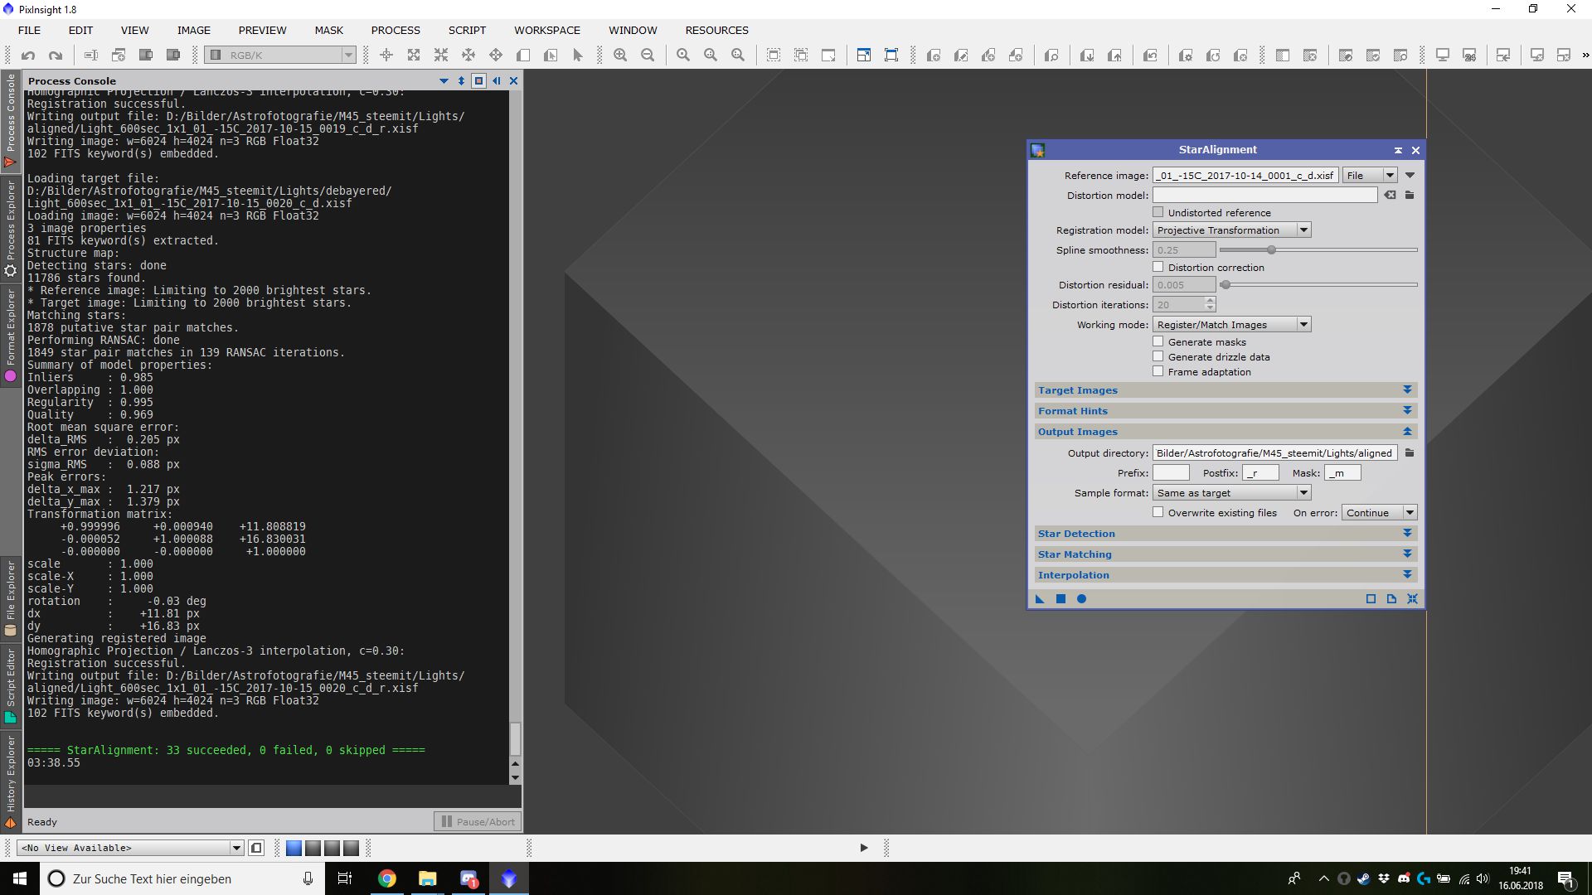
Task: Expand the Target Images section
Action: click(x=1226, y=390)
